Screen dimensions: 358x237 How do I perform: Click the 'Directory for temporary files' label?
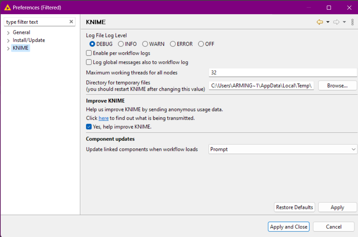point(118,82)
